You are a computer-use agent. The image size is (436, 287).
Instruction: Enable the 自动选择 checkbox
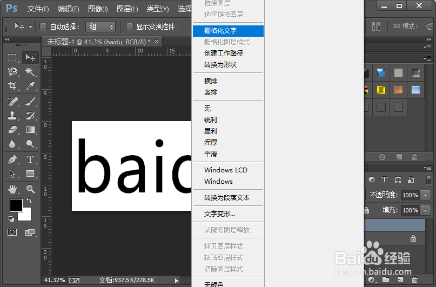43,26
